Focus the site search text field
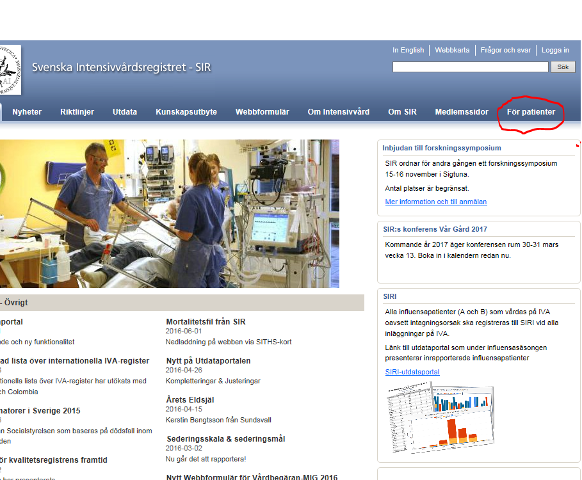 click(471, 67)
